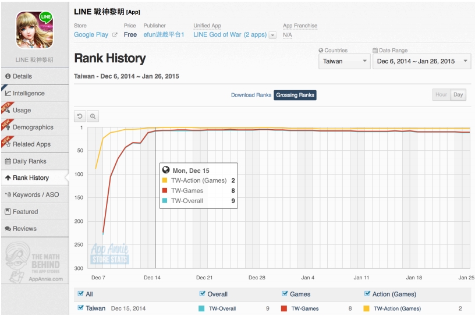This screenshot has width=475, height=316.
Task: Click the Reviews speech bubble icon
Action: pos(8,229)
